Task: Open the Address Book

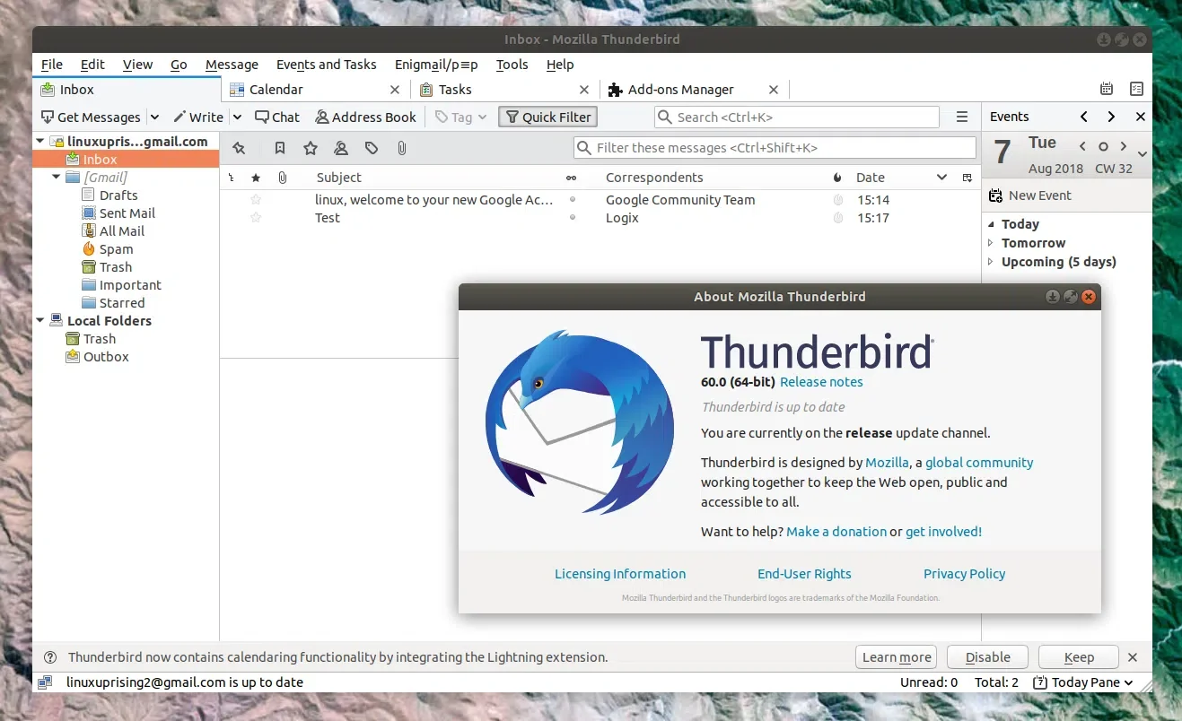Action: (365, 117)
